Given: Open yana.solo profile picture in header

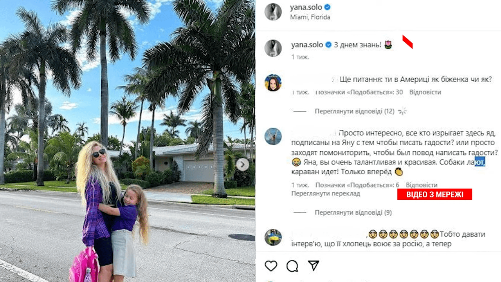Looking at the screenshot, I should (273, 11).
